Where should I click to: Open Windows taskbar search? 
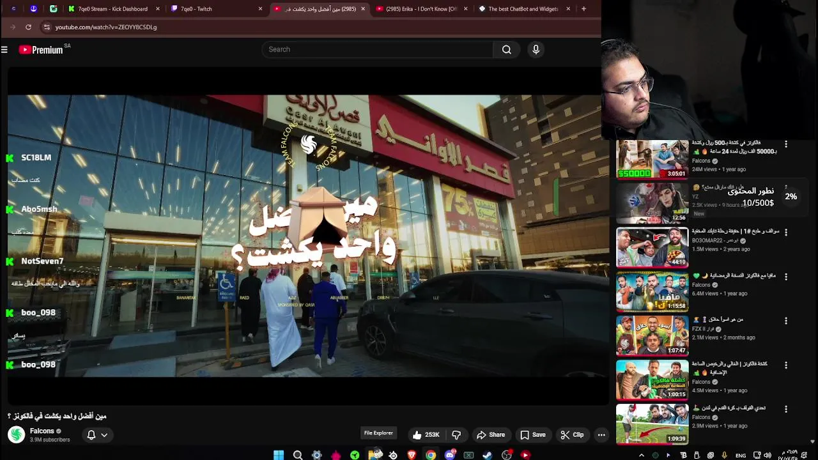298,455
